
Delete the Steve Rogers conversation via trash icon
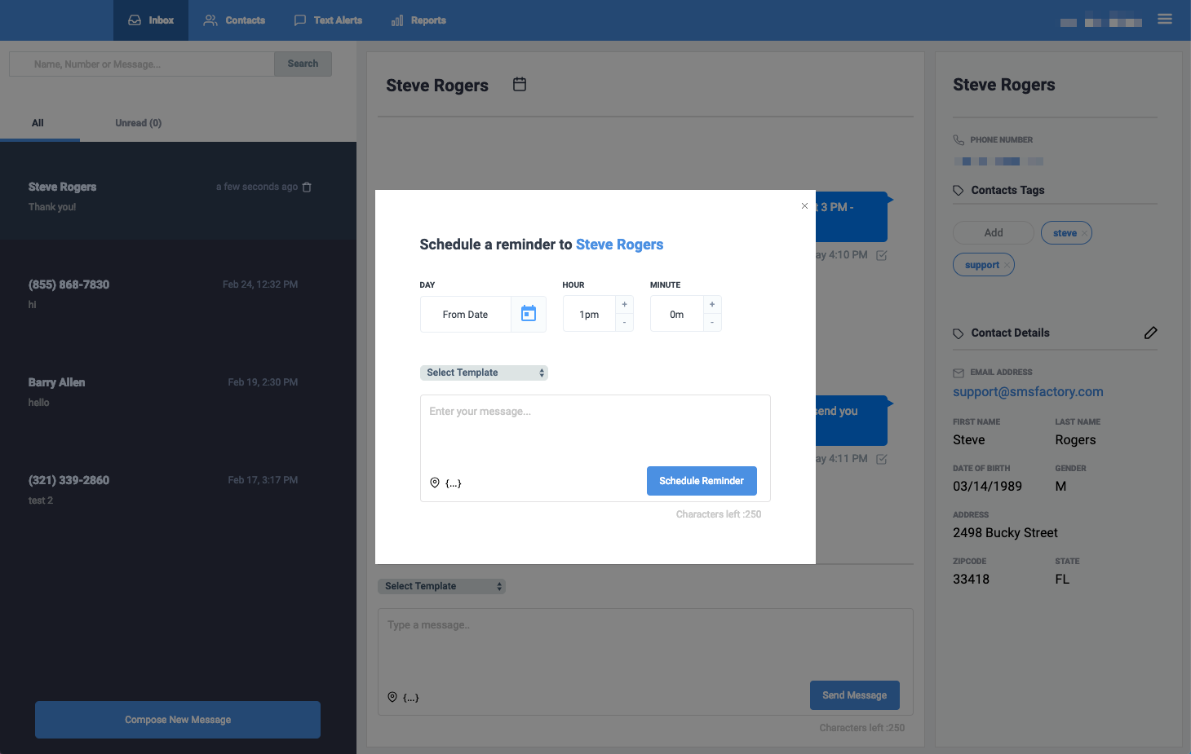coord(307,187)
